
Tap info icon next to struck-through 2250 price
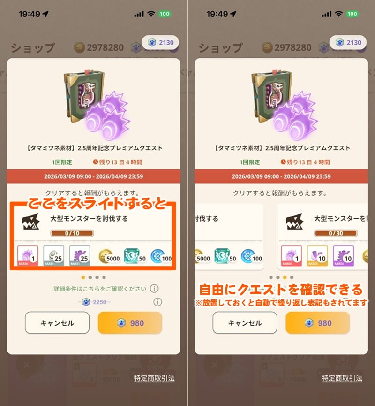pos(158,302)
